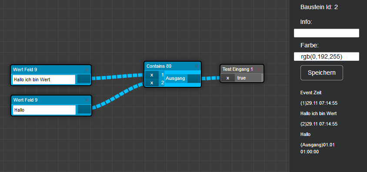The image size is (367, 172).
Task: Edit the 'Hallo ich bin Wert' input
Action: click(x=44, y=79)
